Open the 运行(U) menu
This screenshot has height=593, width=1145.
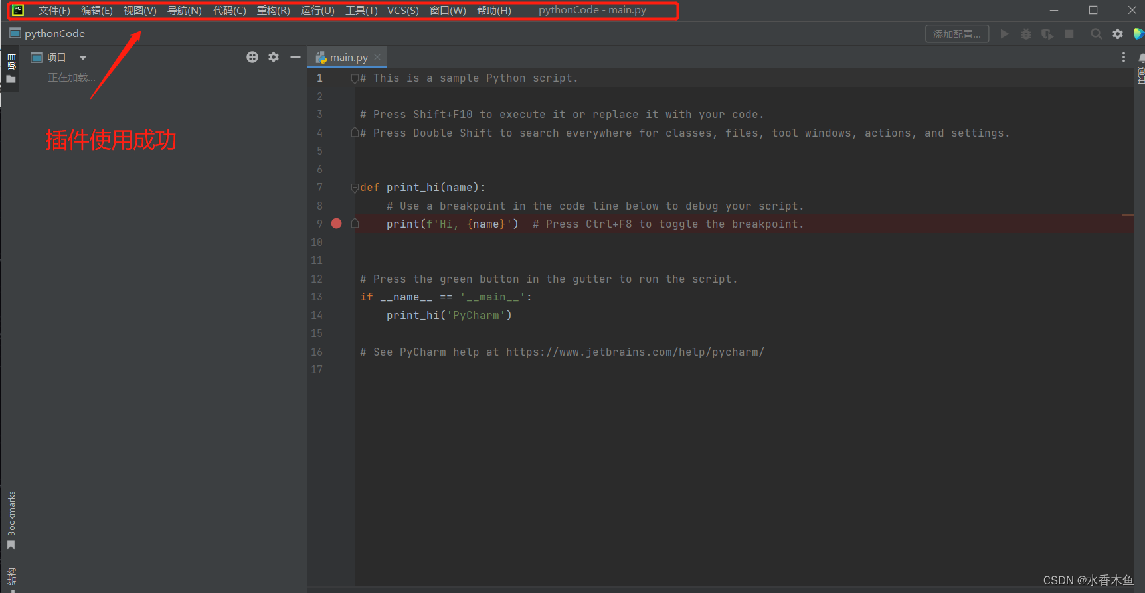(x=317, y=11)
